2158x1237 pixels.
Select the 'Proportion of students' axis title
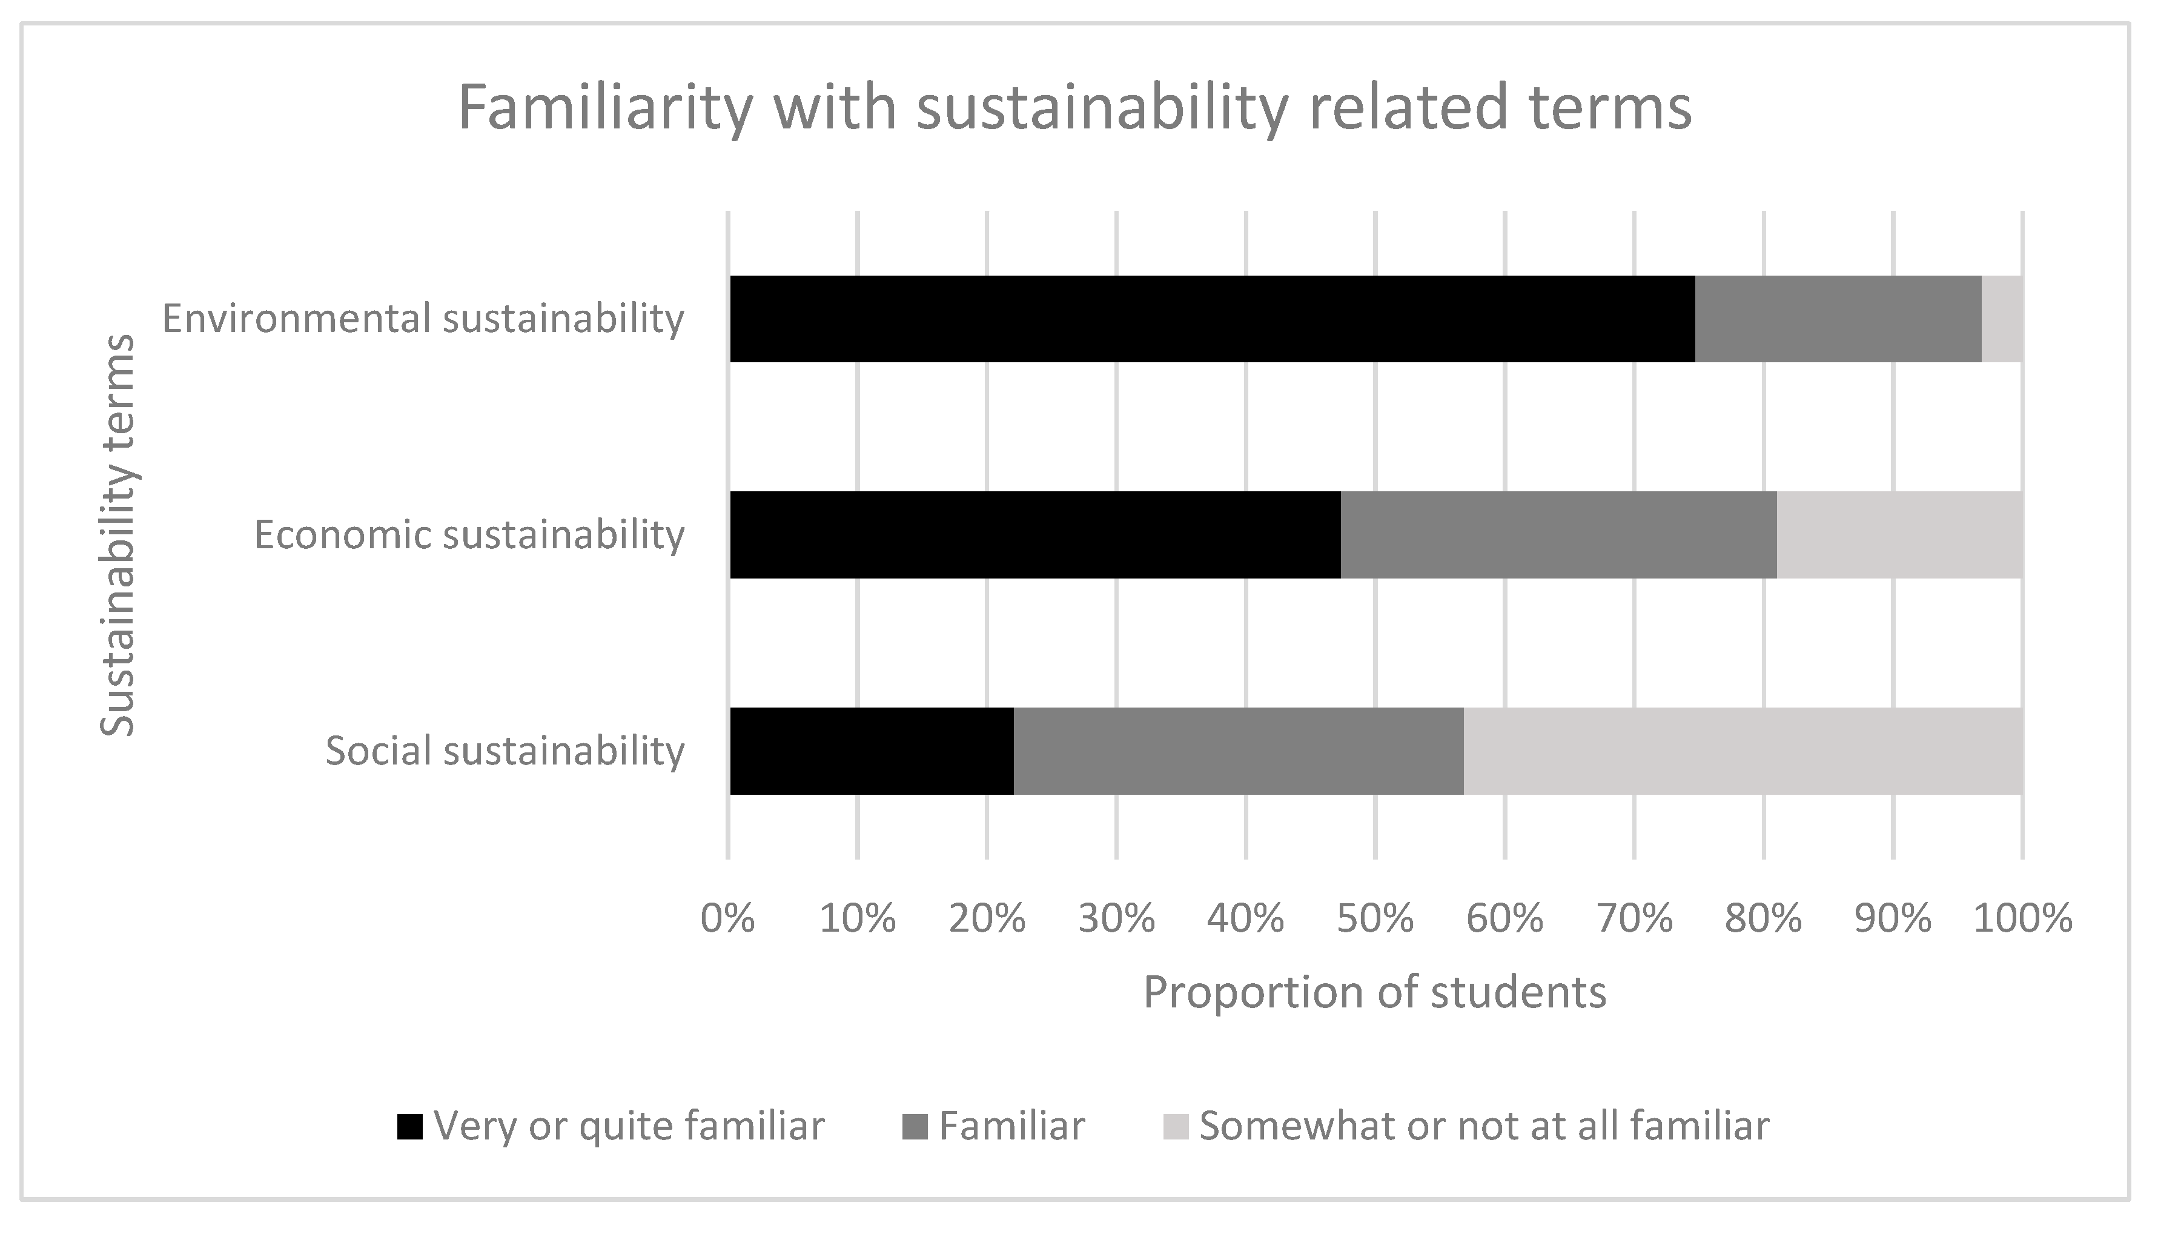(x=1375, y=992)
